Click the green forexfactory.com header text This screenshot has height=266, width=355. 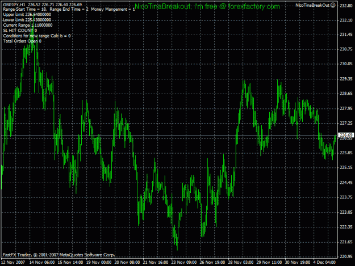(x=207, y=7)
